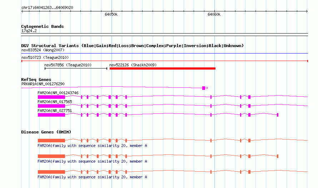Viewport: 318px width, 188px height.
Task: Click the FAM20A|NM_001243746 transcript label
Action: (58, 93)
